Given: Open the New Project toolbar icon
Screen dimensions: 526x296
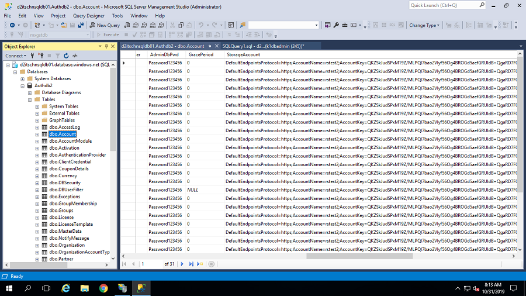Looking at the screenshot, I should 37,25.
